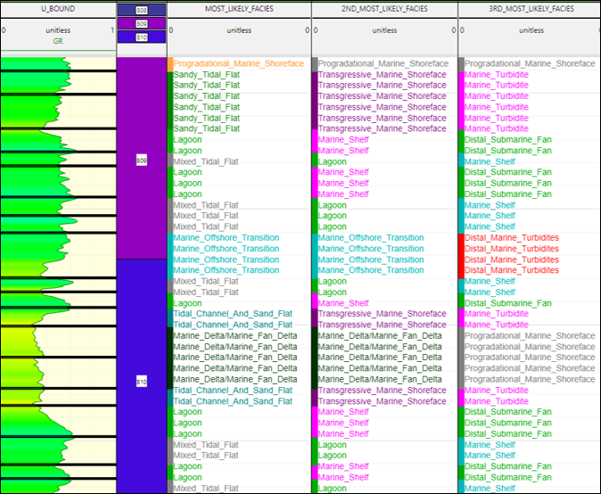601x494 pixels.
Task: Select the 3RD_MOST_LIKELY_FACIES track header
Action: coord(531,9)
